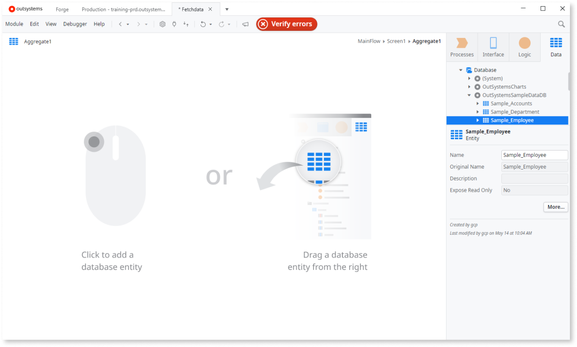Open feedback with the megaphone icon
Image resolution: width=577 pixels, height=347 pixels.
point(245,24)
